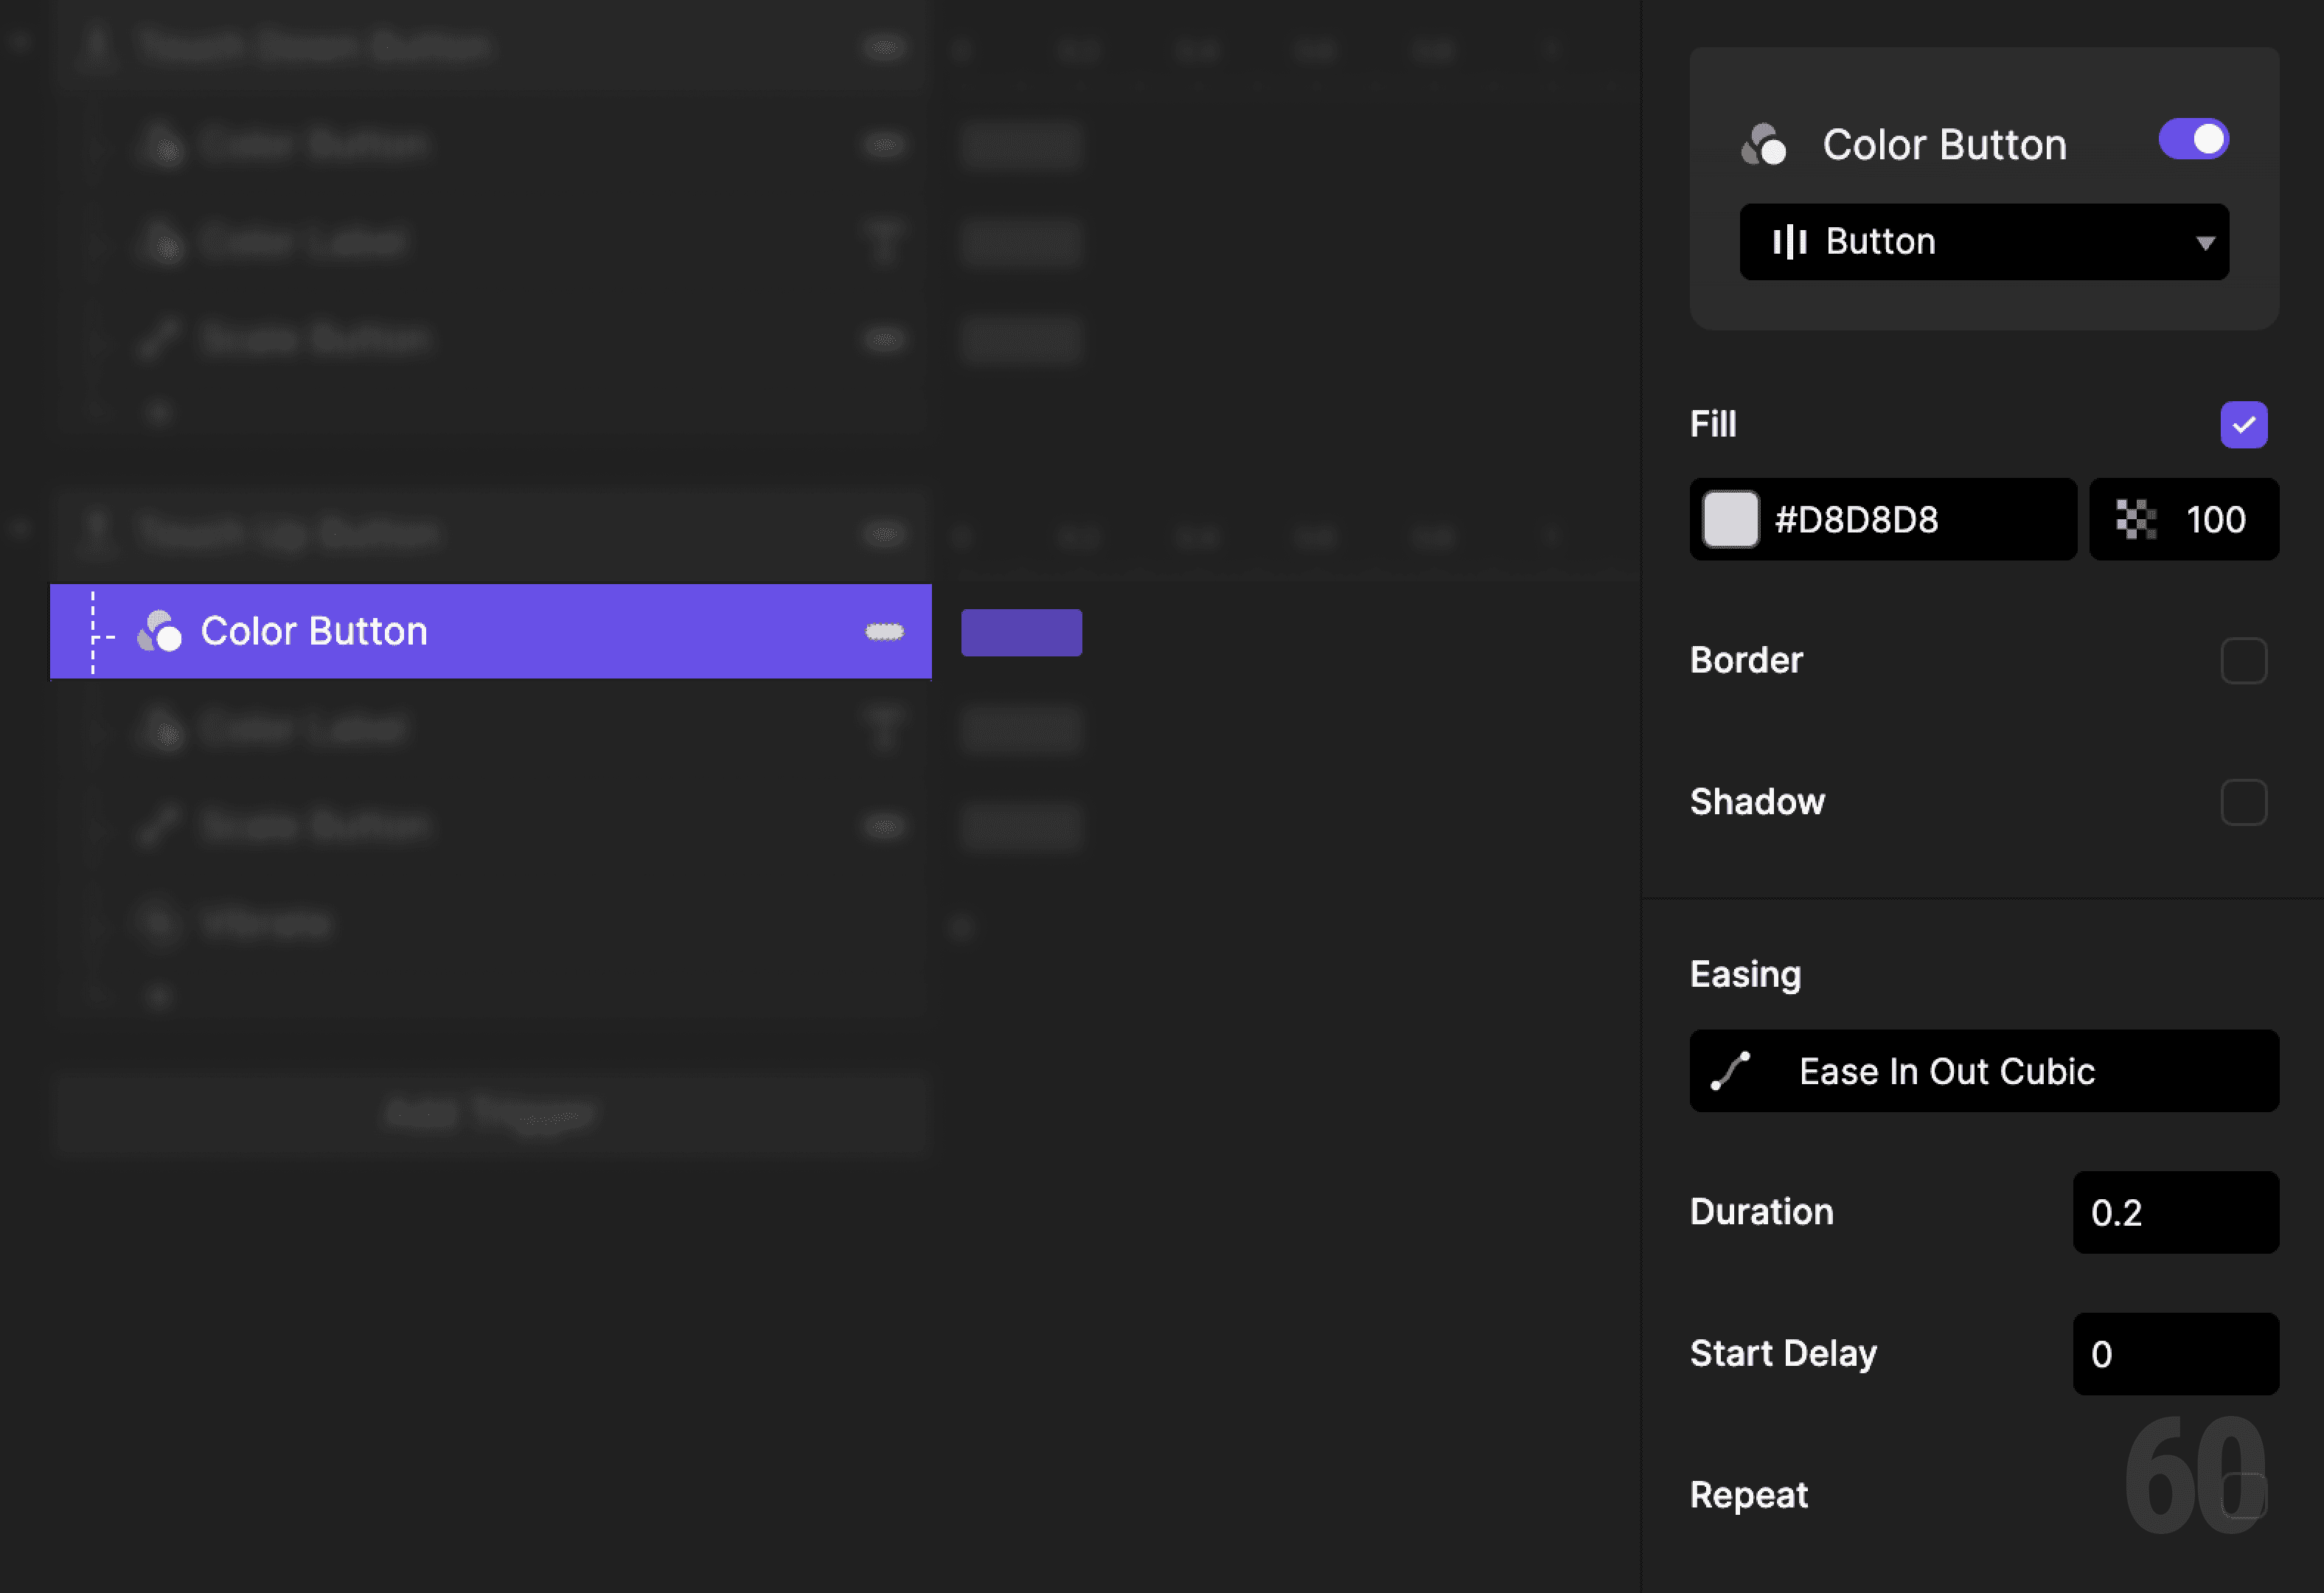Screen dimensions: 2324x1593
Task: Click the text (T) icon on the Color Label row
Action: point(885,729)
